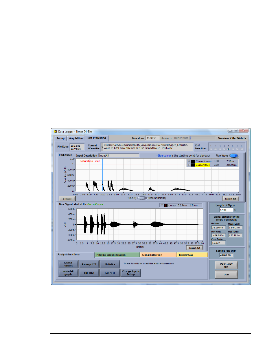Select channel 1 radio button

pos(211,149)
